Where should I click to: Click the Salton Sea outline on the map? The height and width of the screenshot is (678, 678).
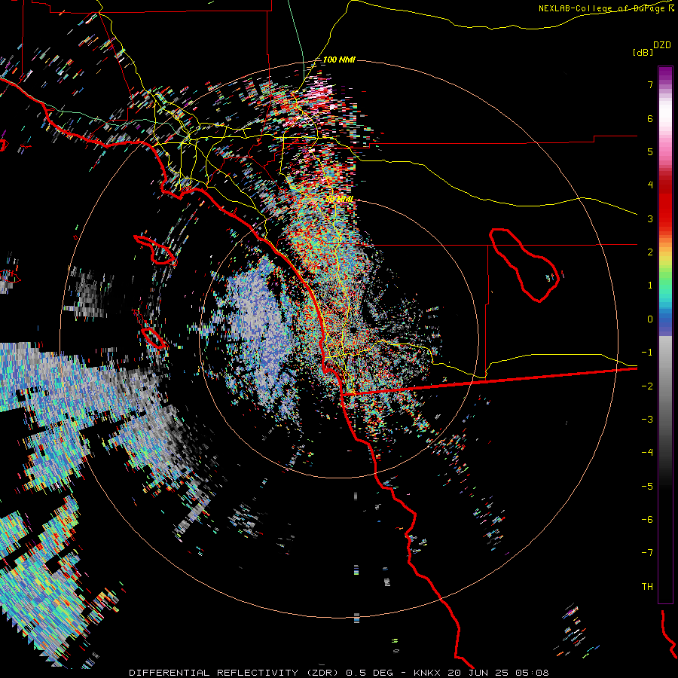(x=524, y=265)
